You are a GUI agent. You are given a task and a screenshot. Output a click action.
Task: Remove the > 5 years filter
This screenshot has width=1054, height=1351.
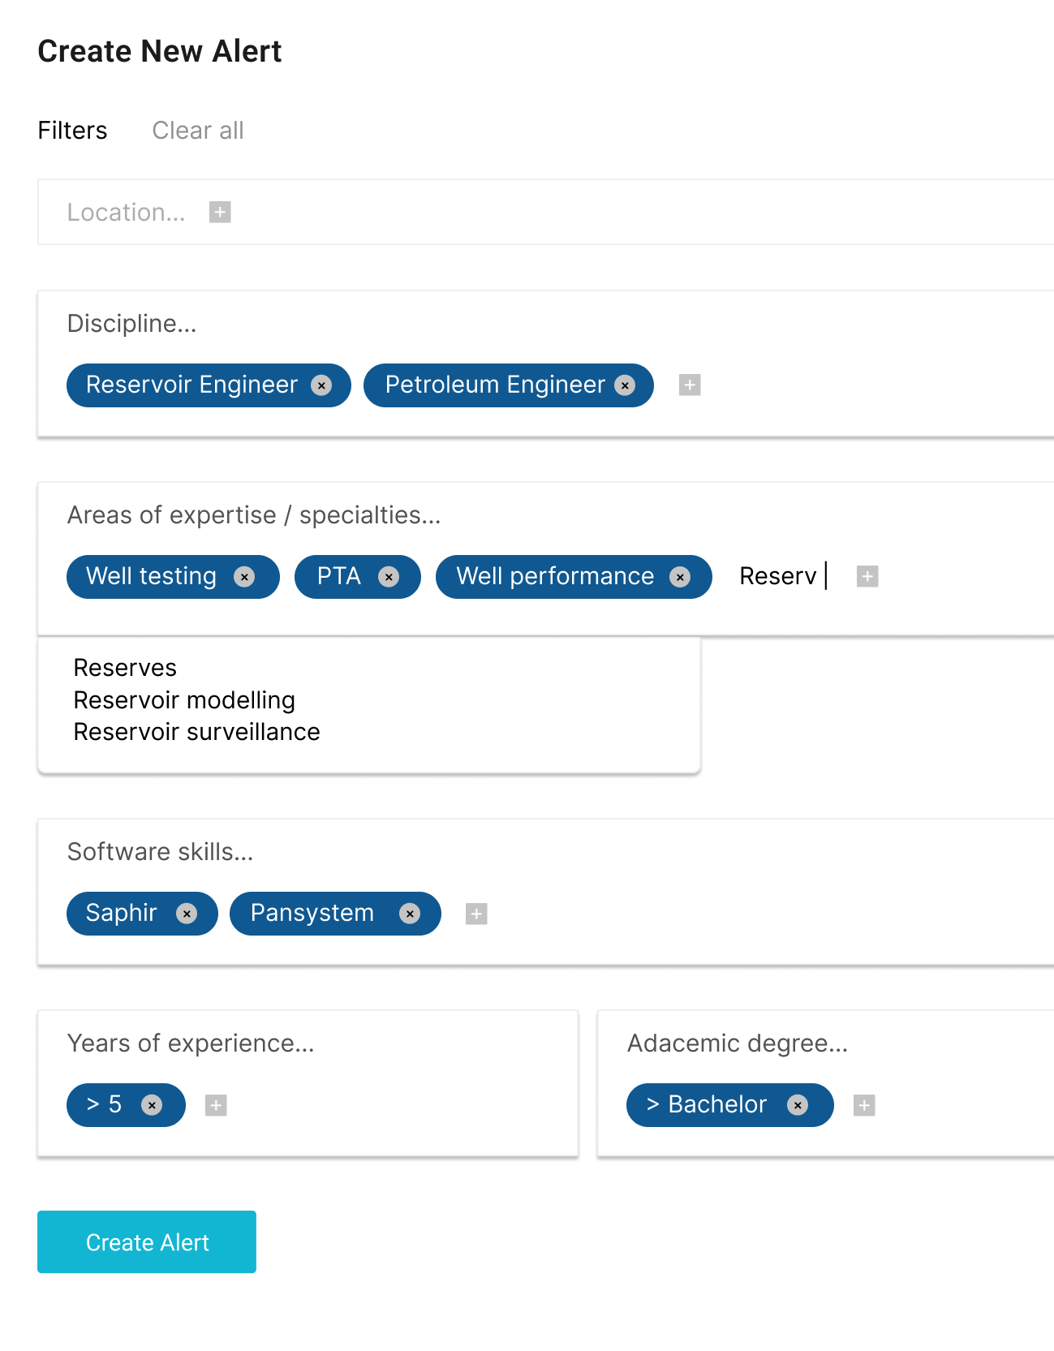152,1105
